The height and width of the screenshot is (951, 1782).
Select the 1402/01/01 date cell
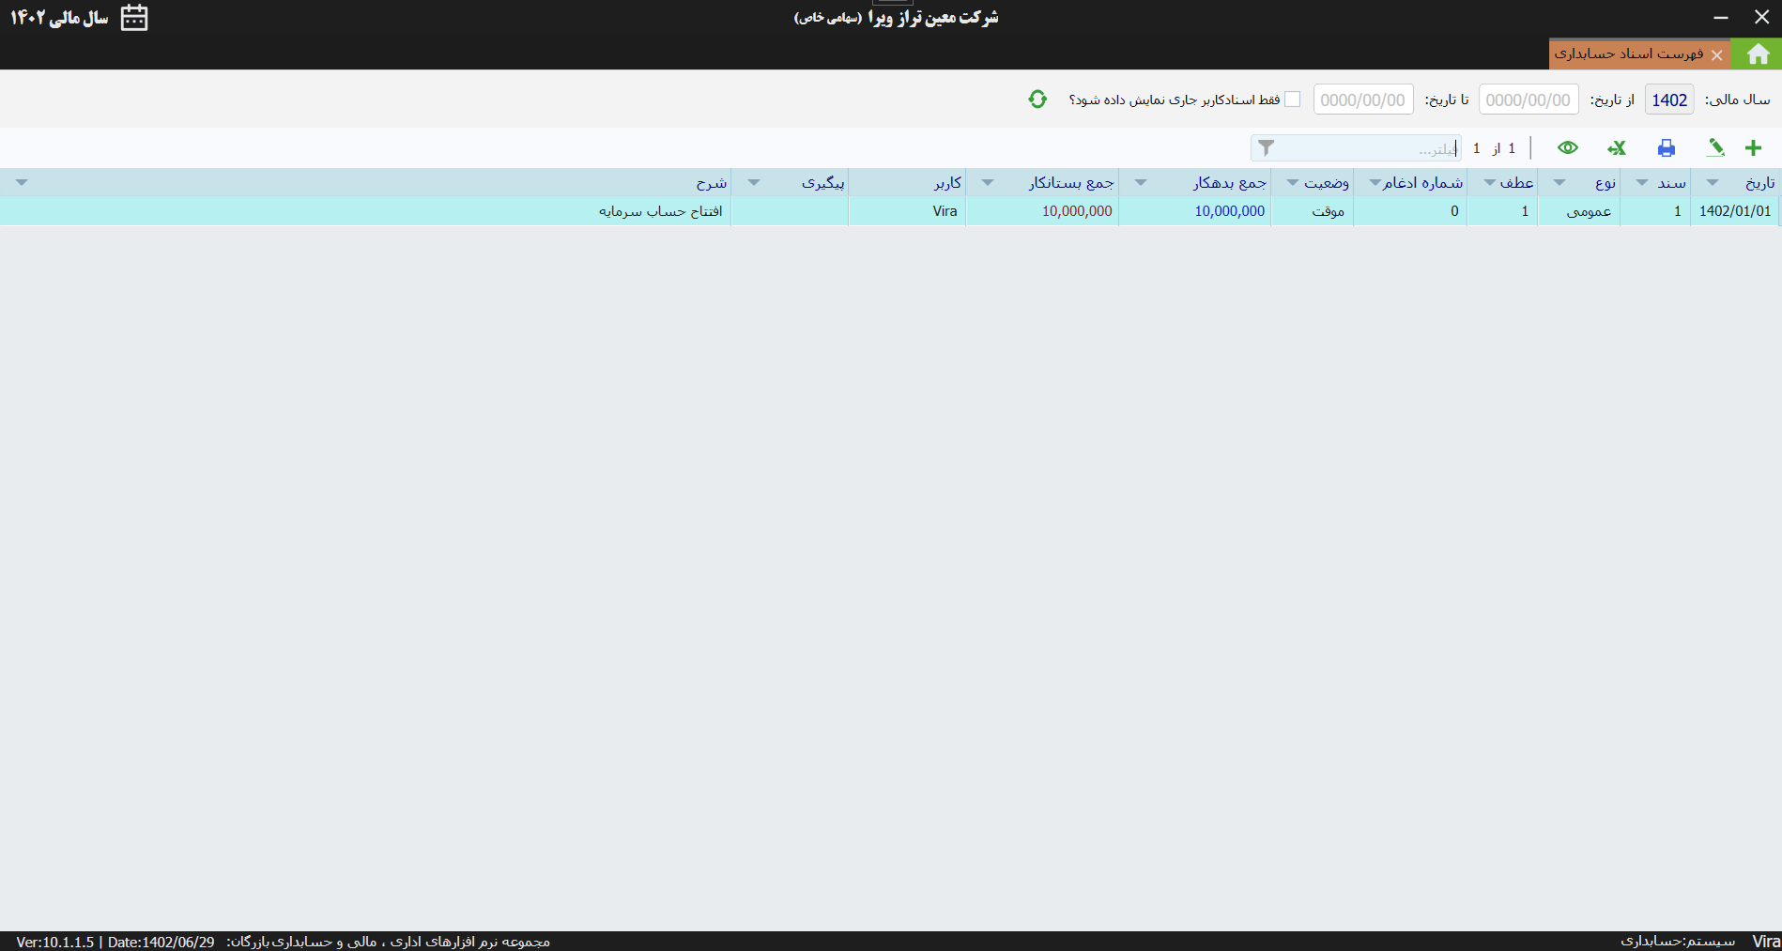point(1735,211)
